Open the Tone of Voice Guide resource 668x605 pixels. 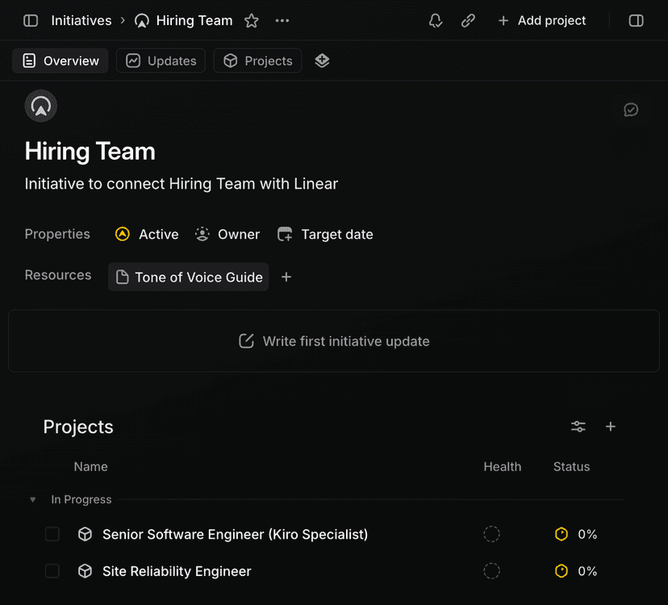coord(190,277)
